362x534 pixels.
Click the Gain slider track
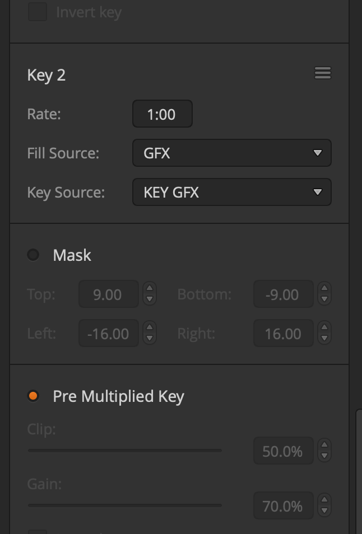[125, 505]
